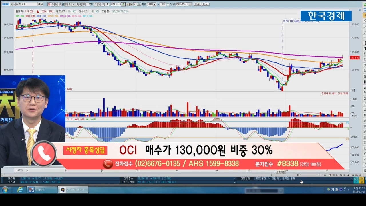Click the help question mark tray icon
This screenshot has width=366, height=206.
(x=341, y=189)
